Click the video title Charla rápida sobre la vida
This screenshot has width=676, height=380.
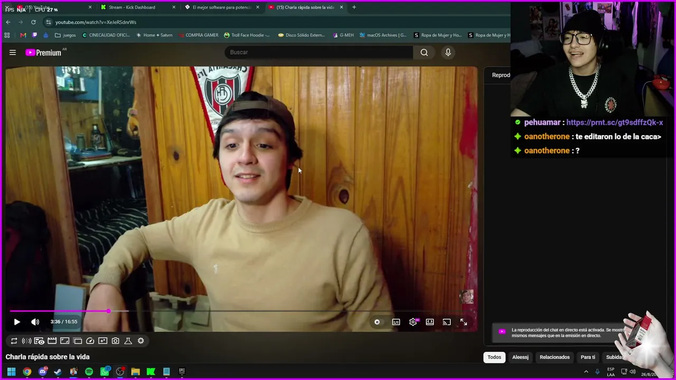[48, 357]
